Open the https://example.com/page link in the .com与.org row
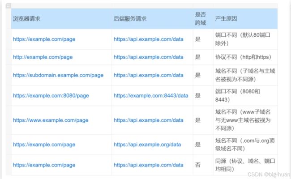291x179 pixels. coord(44,145)
